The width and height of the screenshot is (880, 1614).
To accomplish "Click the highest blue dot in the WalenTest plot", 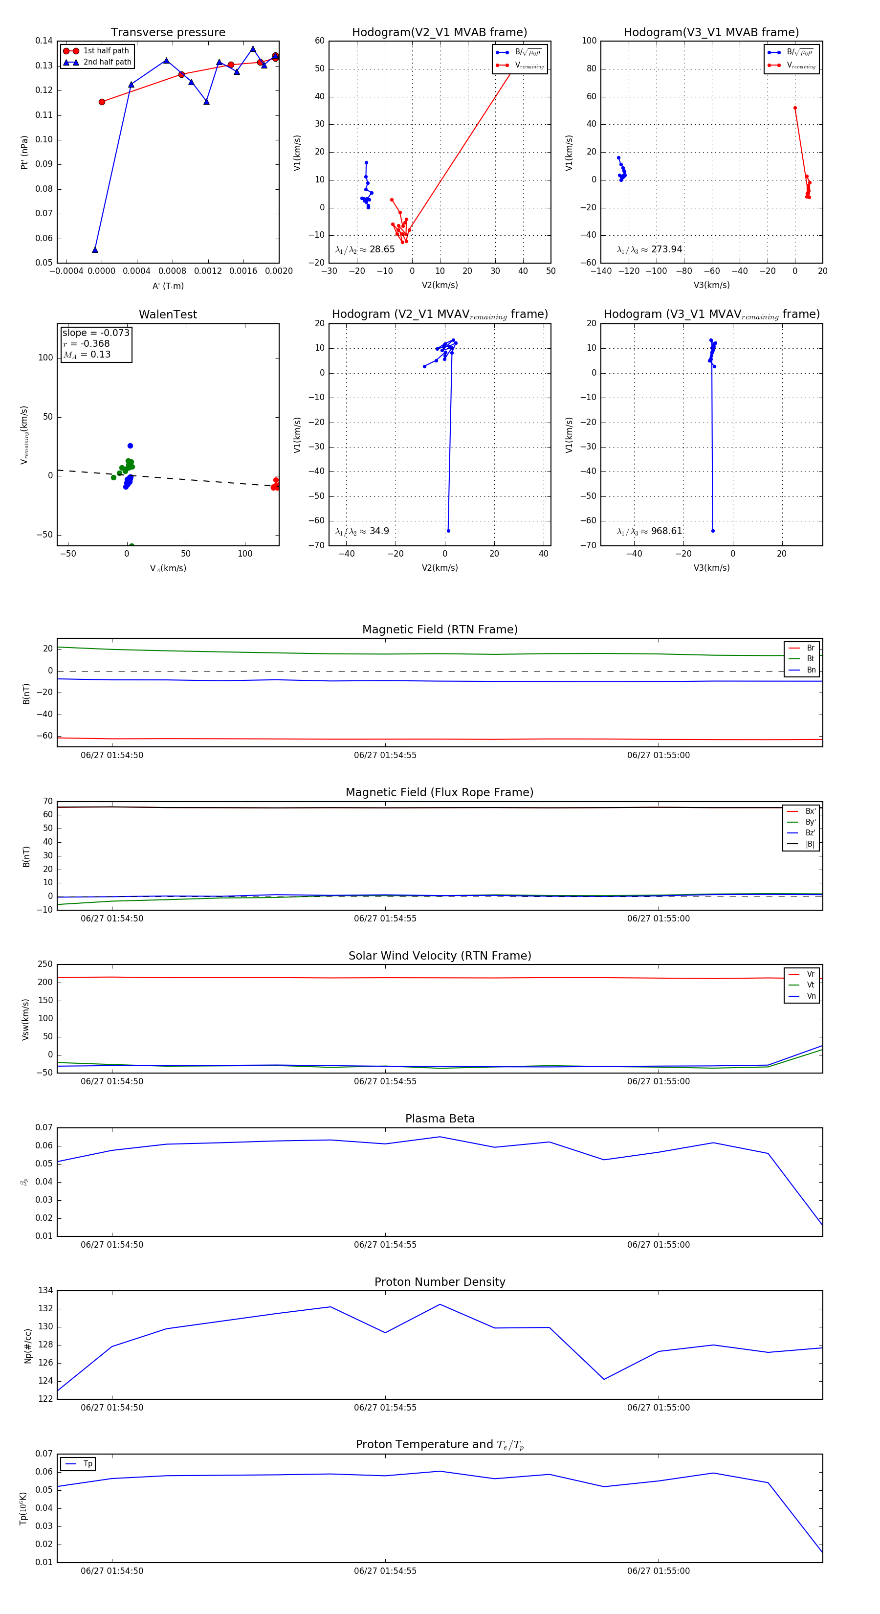I will tap(130, 446).
